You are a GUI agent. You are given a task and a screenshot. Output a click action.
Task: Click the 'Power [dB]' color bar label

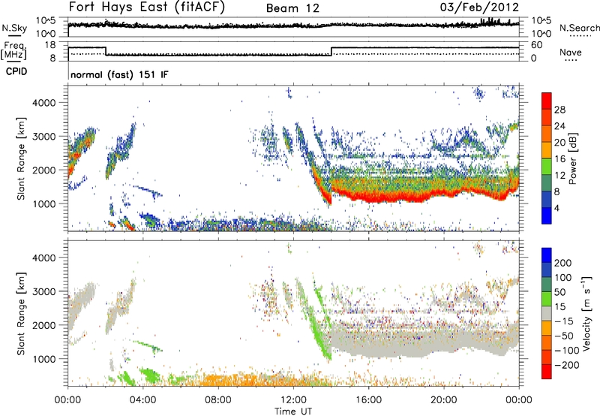click(573, 158)
